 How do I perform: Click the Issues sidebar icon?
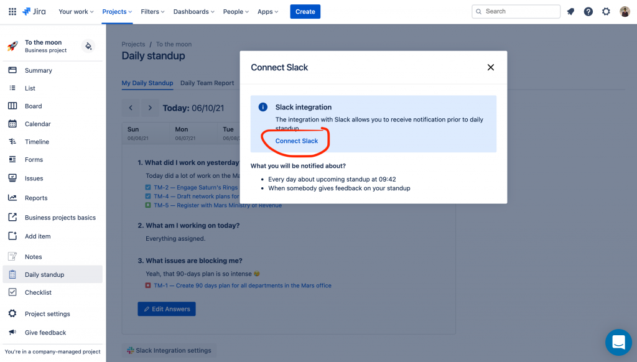[x=12, y=178]
